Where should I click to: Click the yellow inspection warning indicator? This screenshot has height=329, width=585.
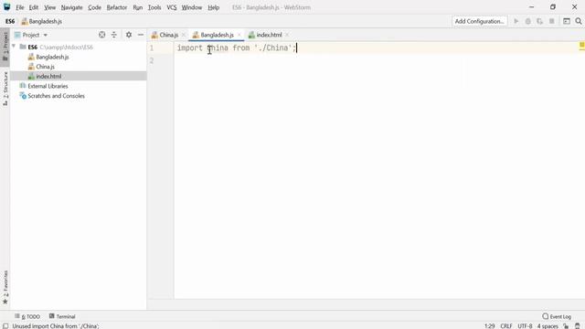[581, 46]
